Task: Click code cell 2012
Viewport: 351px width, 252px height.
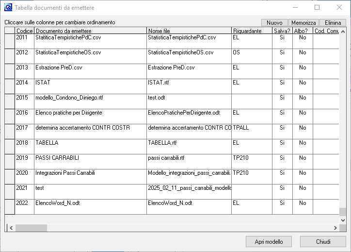Action: point(25,56)
